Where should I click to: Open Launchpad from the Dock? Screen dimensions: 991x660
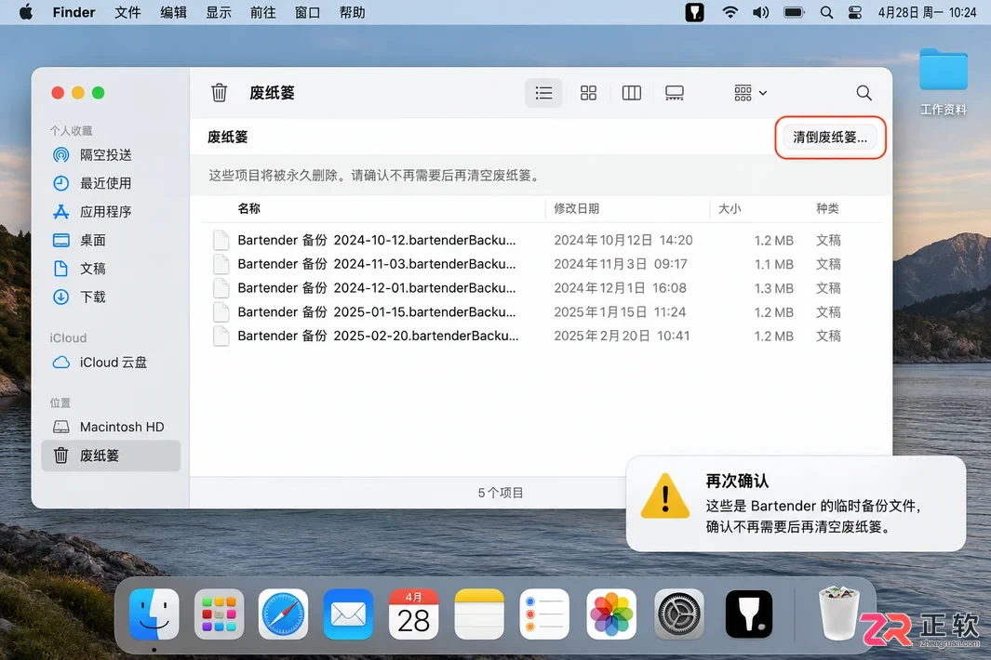point(219,614)
